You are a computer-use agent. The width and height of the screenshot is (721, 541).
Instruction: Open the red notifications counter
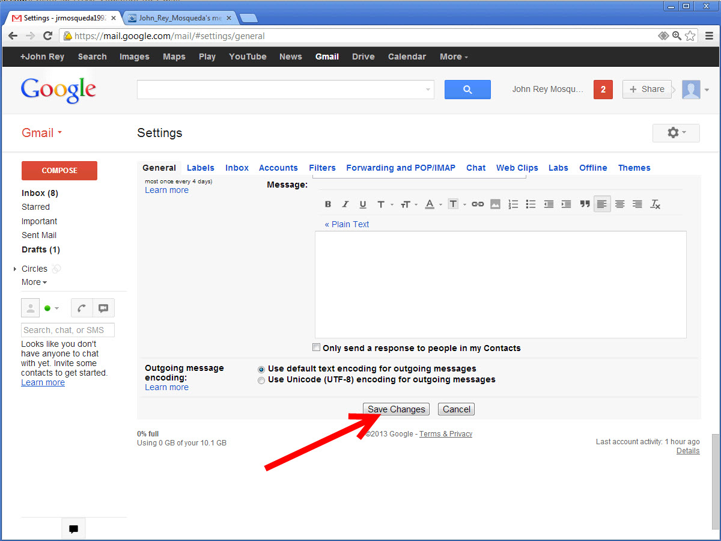point(603,90)
